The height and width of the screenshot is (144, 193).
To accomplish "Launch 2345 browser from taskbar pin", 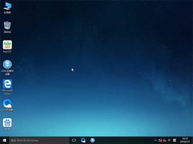I will click(93, 140).
